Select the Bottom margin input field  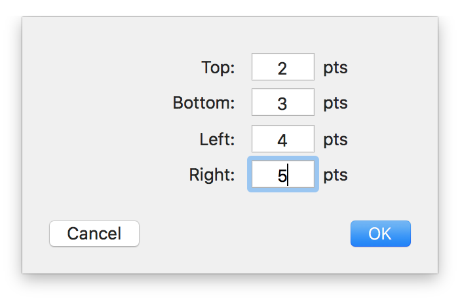282,103
